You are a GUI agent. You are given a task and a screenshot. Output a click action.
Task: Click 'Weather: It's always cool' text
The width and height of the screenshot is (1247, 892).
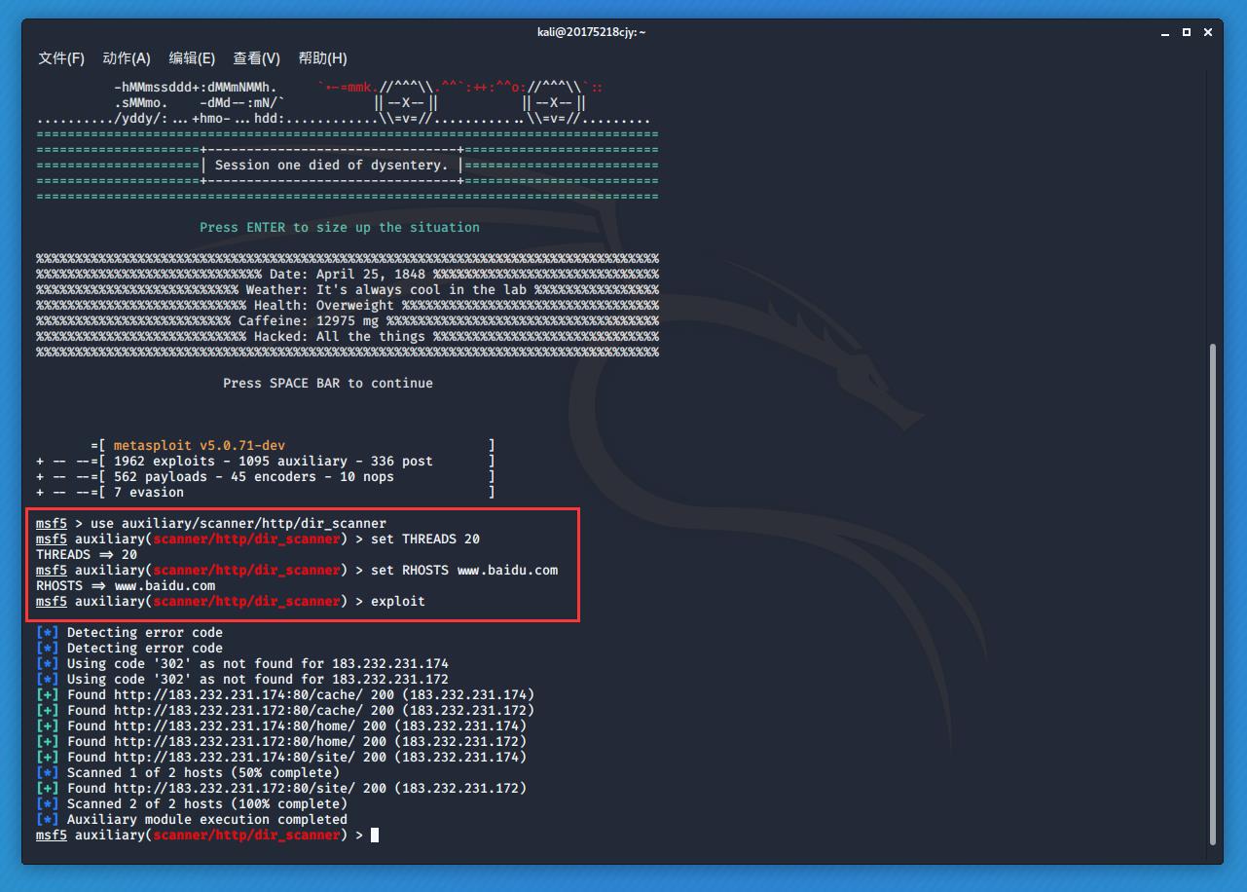[x=386, y=289]
